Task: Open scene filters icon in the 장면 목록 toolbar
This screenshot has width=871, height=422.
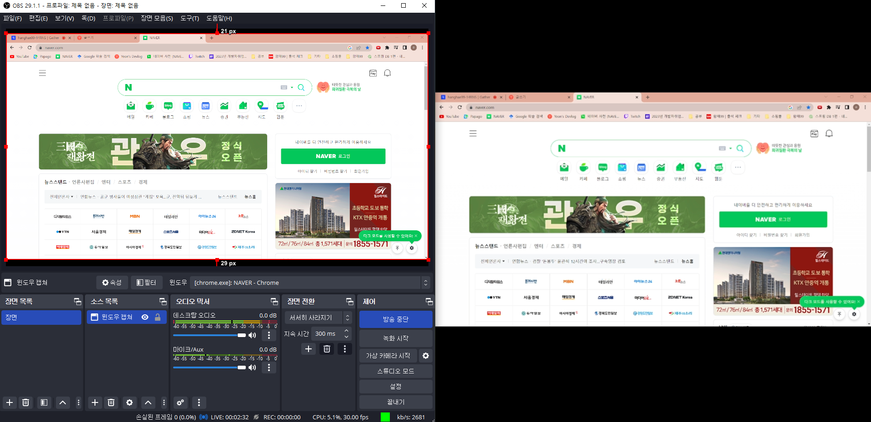Action: 44,402
